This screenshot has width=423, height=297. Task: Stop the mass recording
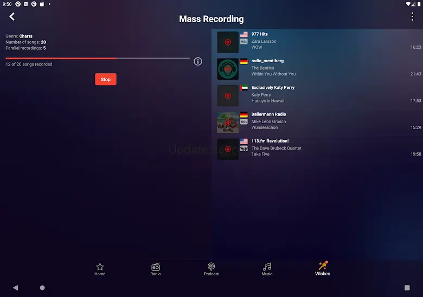click(106, 79)
